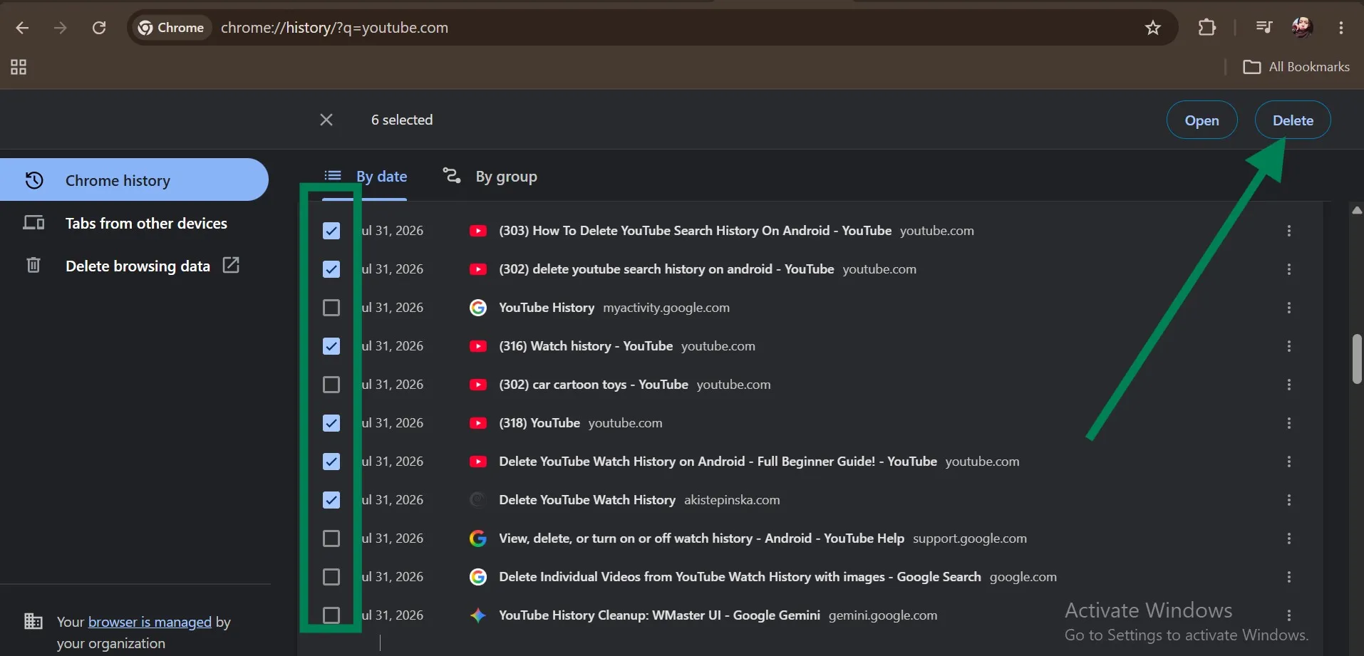The width and height of the screenshot is (1364, 656).
Task: Open the Chrome profile avatar
Action: point(1302,28)
